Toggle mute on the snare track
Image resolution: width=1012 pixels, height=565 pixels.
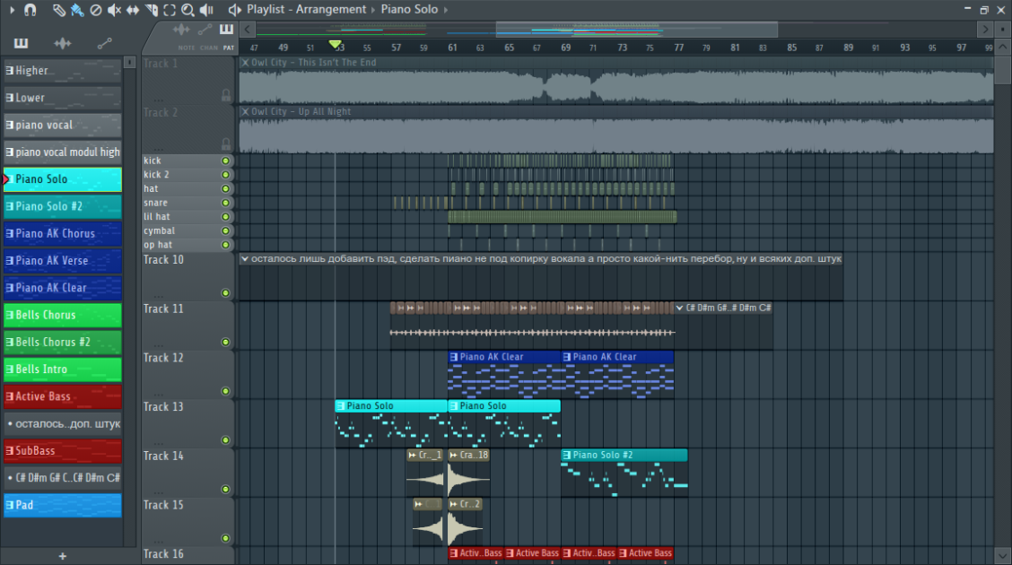click(x=225, y=203)
